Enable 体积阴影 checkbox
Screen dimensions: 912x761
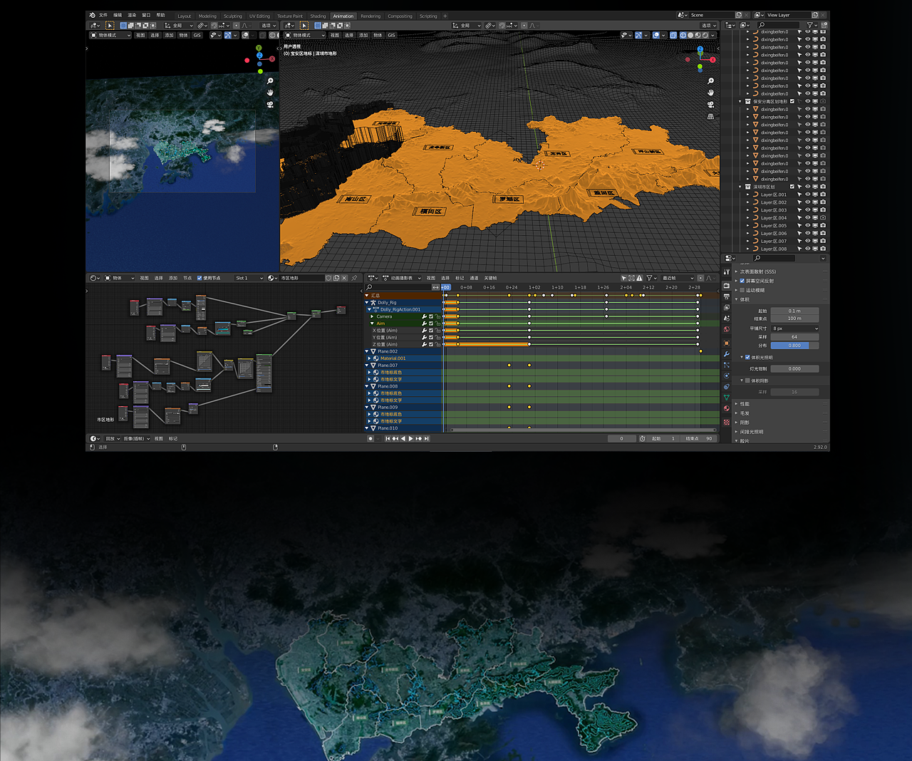click(747, 380)
